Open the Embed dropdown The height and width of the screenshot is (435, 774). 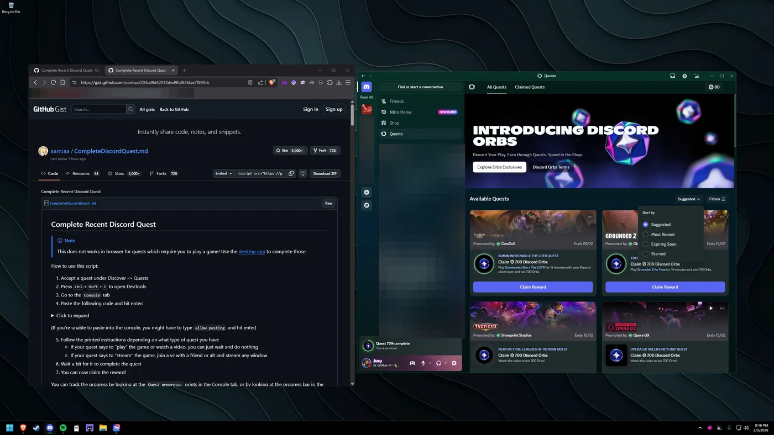click(223, 173)
